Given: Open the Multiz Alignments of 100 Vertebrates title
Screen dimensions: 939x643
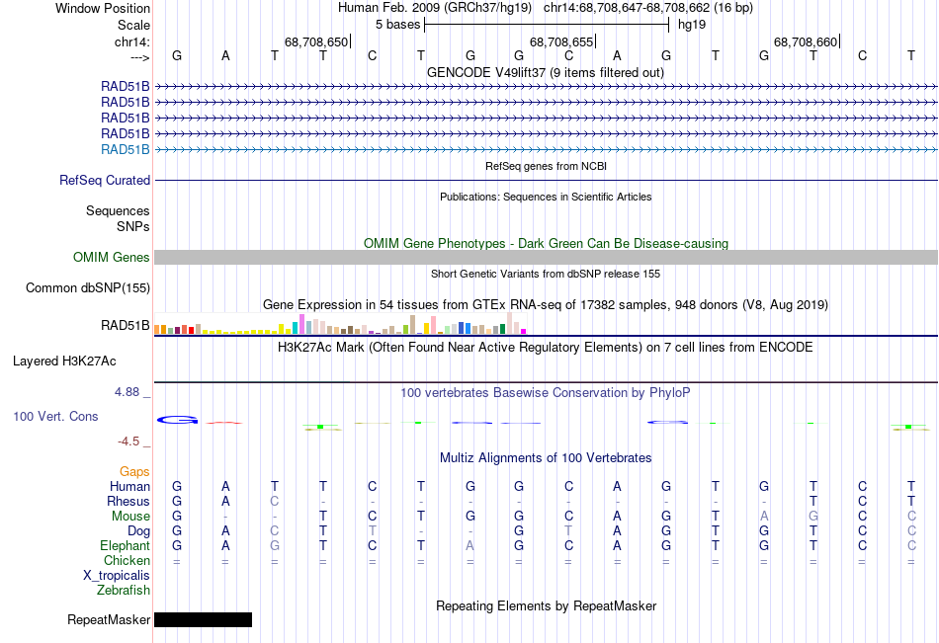Looking at the screenshot, I should (x=546, y=458).
